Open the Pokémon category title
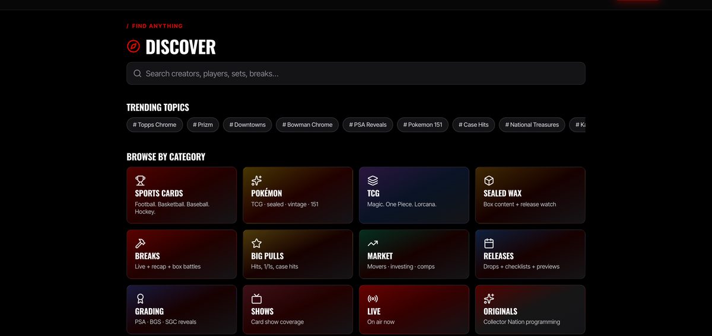 point(266,193)
